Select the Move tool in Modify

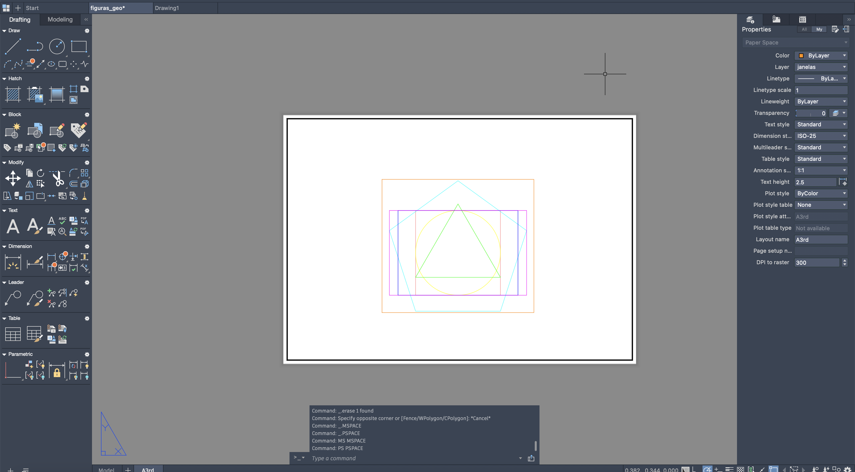[x=13, y=178]
